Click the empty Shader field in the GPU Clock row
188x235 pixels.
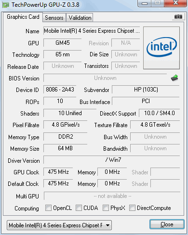(165, 172)
